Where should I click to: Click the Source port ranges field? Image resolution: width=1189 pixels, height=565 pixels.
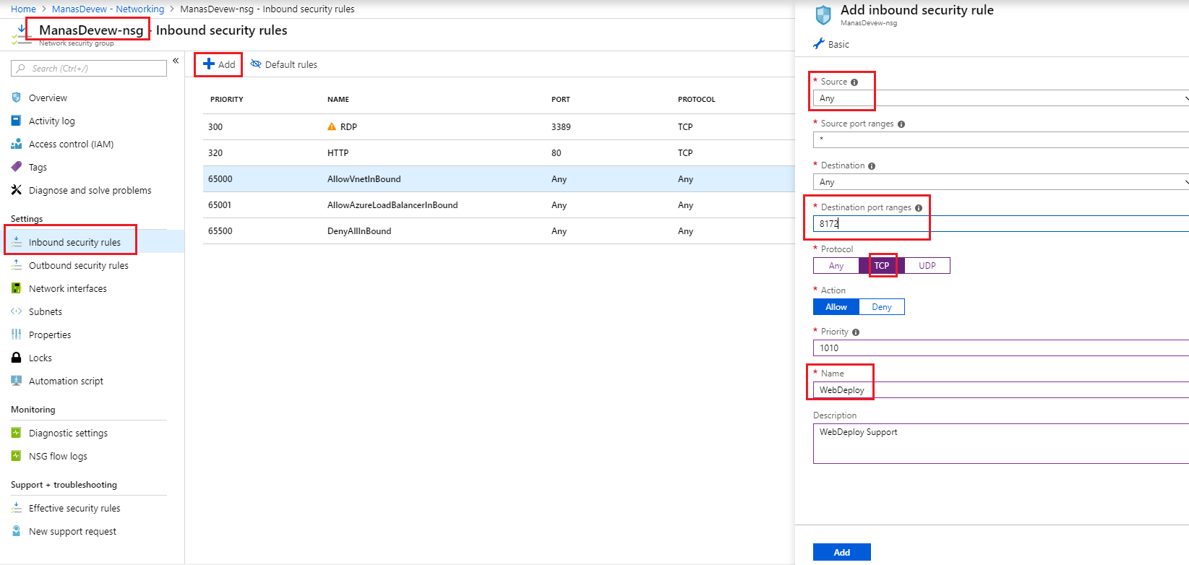point(1001,140)
